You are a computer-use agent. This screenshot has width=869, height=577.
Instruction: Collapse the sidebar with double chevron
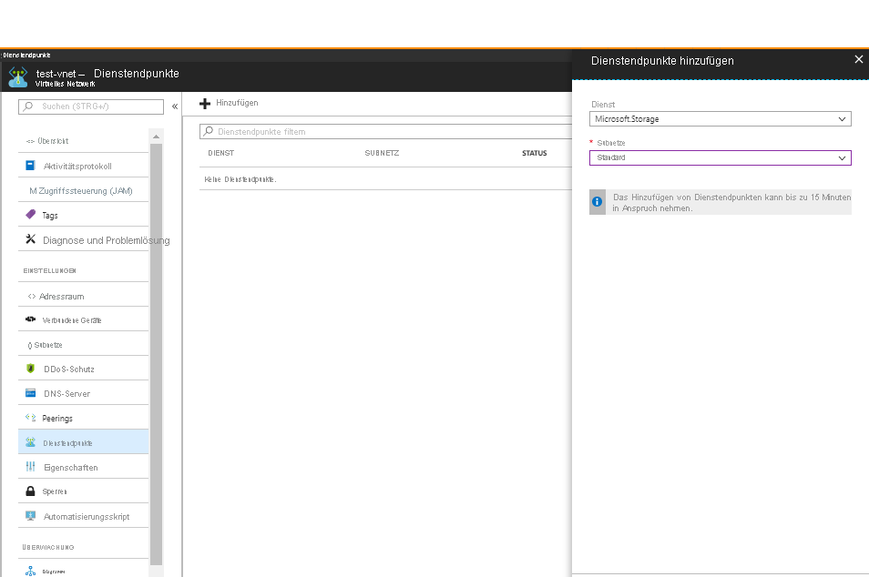pos(175,106)
